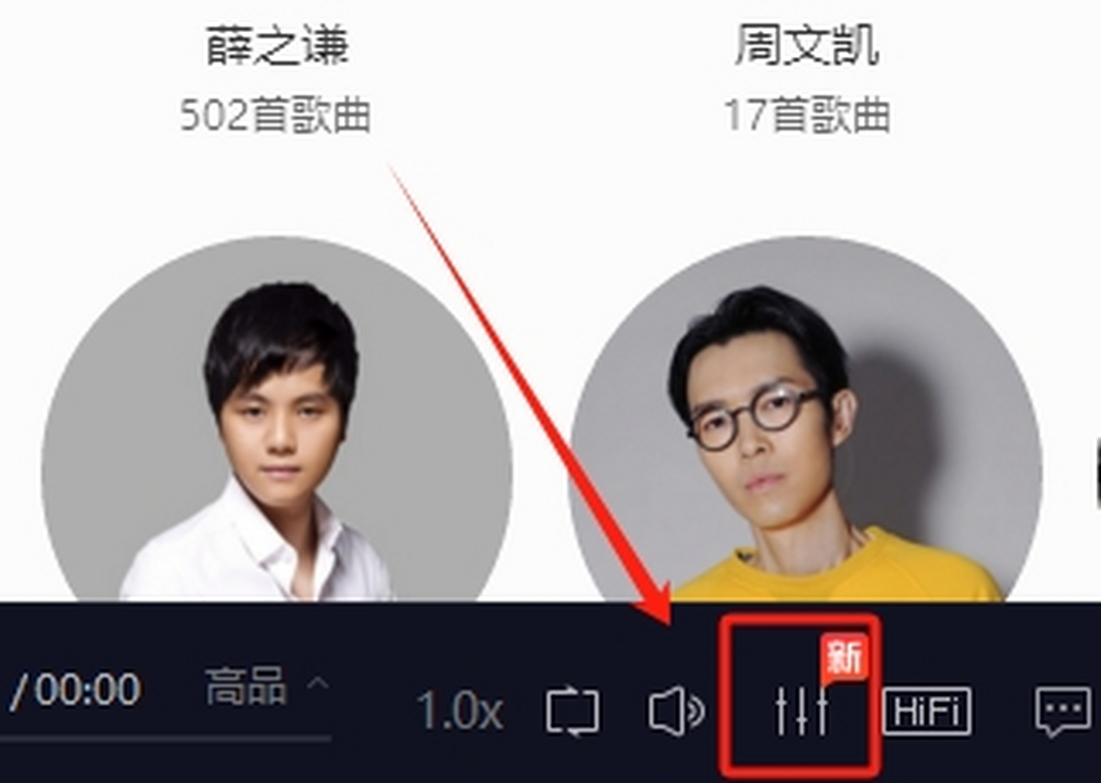Open the 高品 audio quality menu
The width and height of the screenshot is (1101, 783).
pos(245,687)
